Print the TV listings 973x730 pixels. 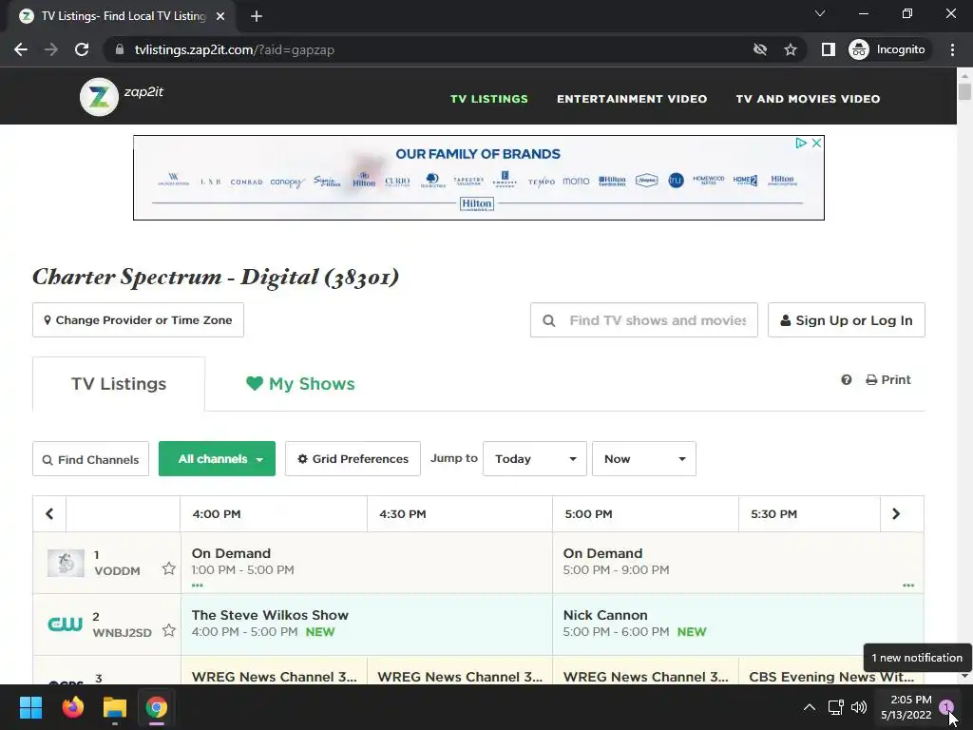[888, 380]
